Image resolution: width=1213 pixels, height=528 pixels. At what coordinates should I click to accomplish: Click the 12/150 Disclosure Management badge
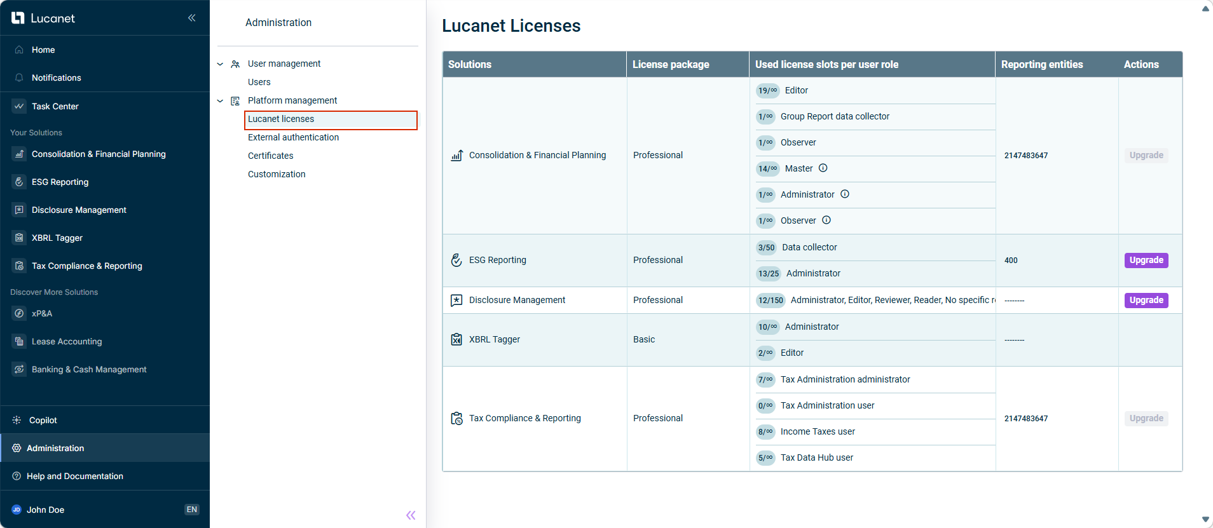click(x=771, y=300)
